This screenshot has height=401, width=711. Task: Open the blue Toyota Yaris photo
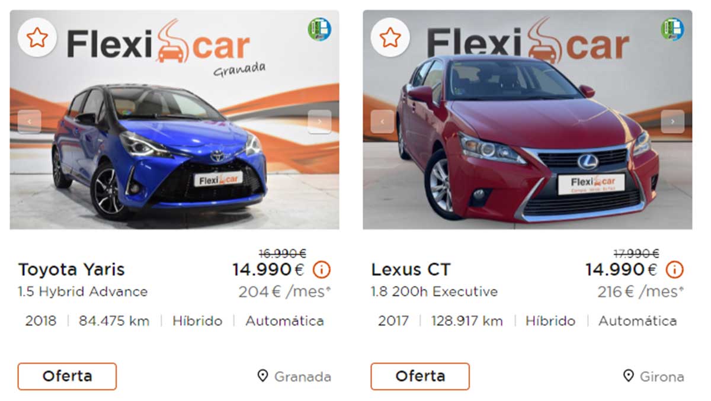174,120
